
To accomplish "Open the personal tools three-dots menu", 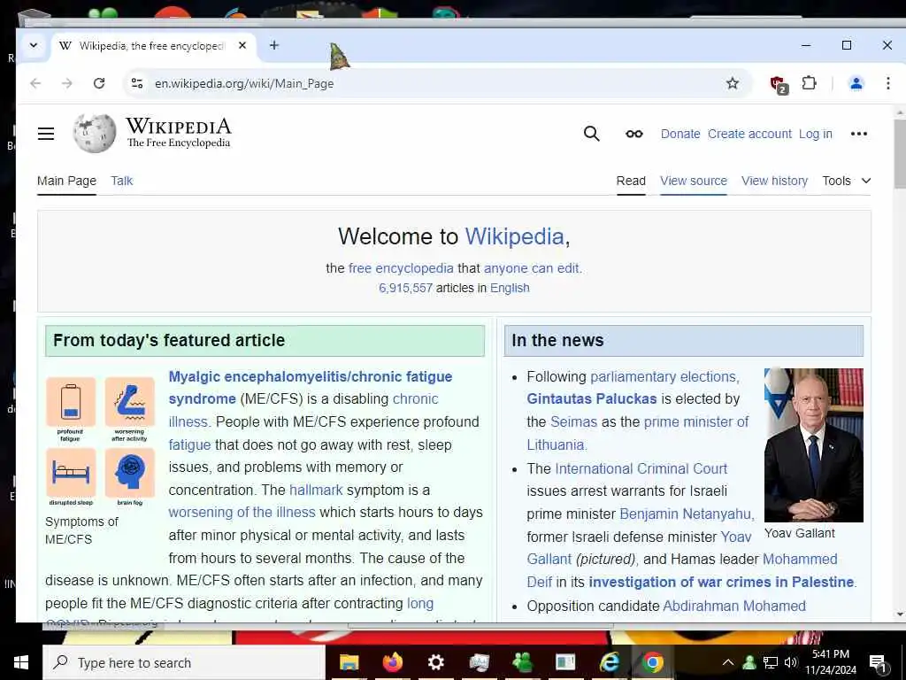I will pos(858,135).
